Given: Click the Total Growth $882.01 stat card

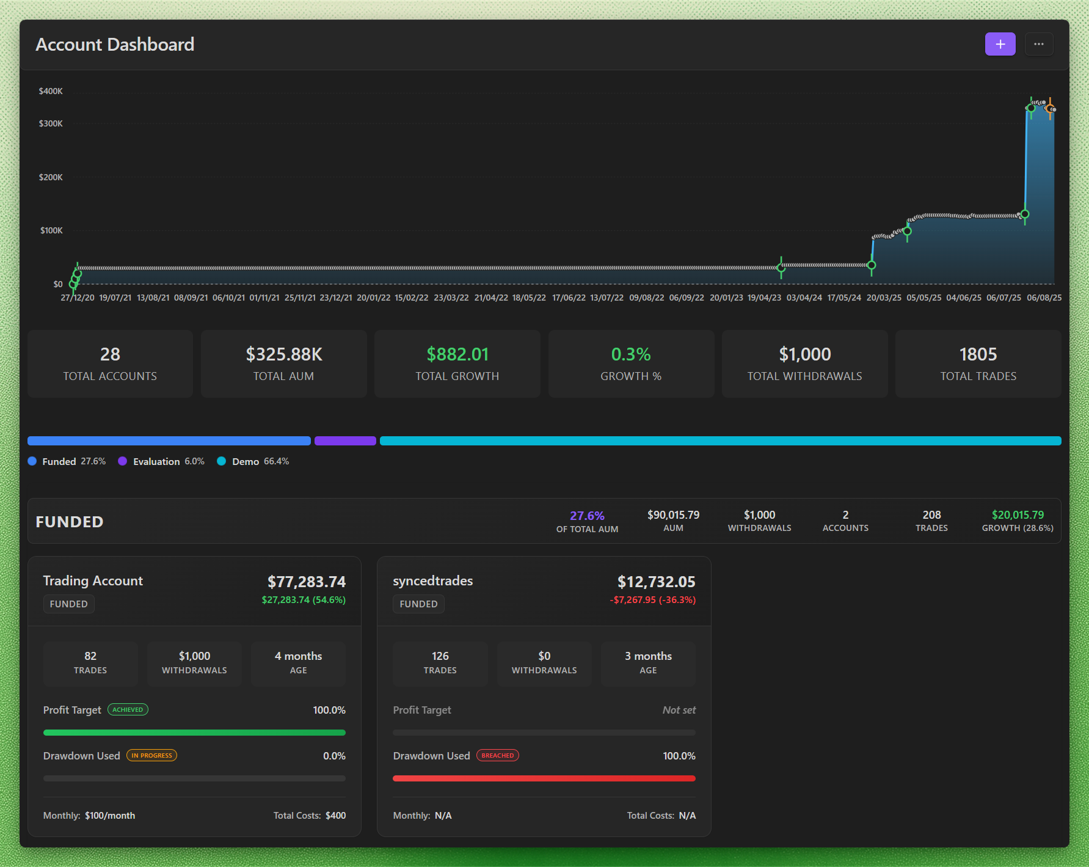Looking at the screenshot, I should tap(457, 364).
